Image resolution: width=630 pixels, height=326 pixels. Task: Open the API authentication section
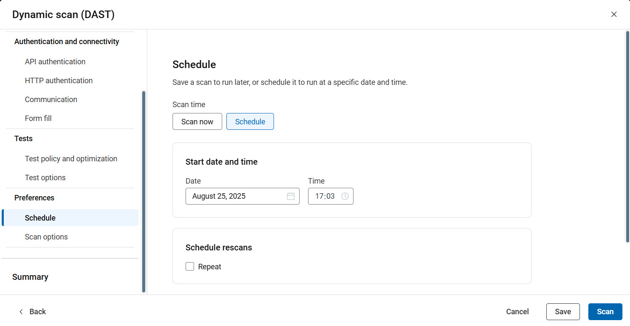pyautogui.click(x=55, y=61)
